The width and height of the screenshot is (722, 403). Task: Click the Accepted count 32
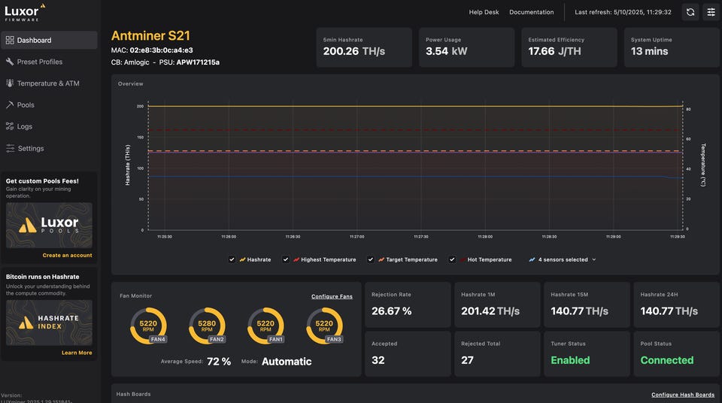point(378,360)
